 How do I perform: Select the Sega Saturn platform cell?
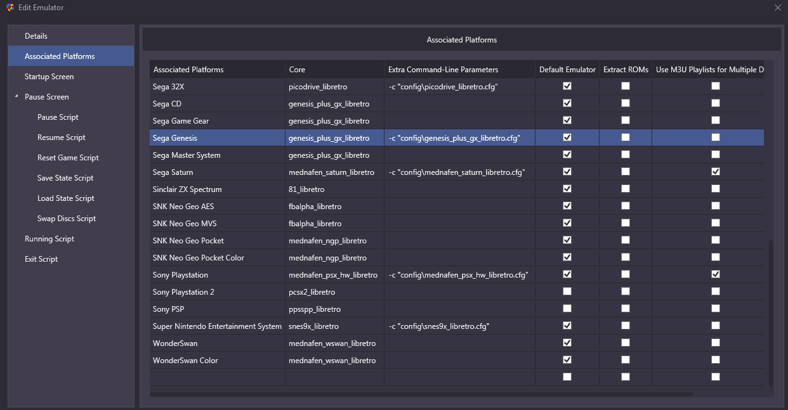click(218, 172)
